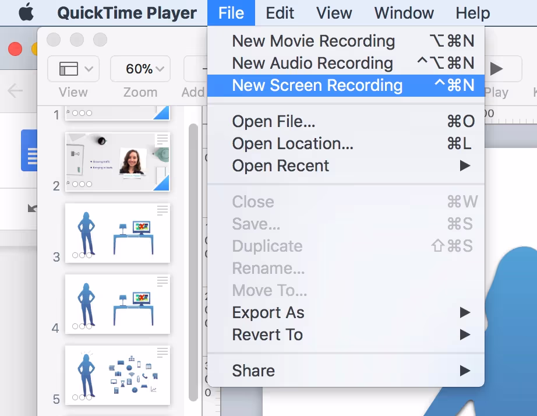Open the 60% Zoom dropdown
Image resolution: width=537 pixels, height=416 pixels.
[x=140, y=69]
